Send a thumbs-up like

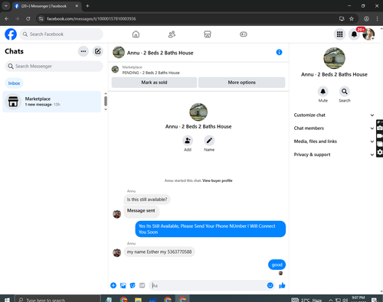point(282,285)
